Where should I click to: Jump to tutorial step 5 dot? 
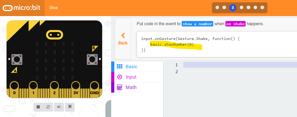click(248, 8)
